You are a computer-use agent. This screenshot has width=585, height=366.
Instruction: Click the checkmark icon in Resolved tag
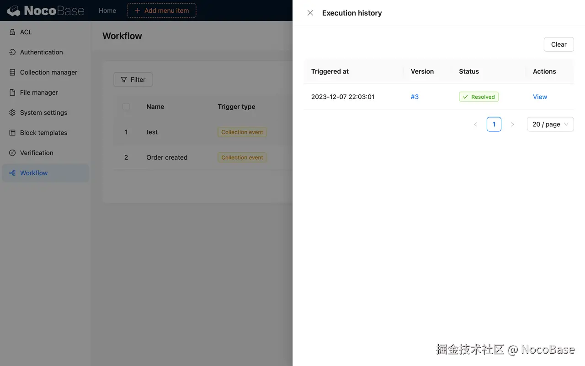coord(465,97)
